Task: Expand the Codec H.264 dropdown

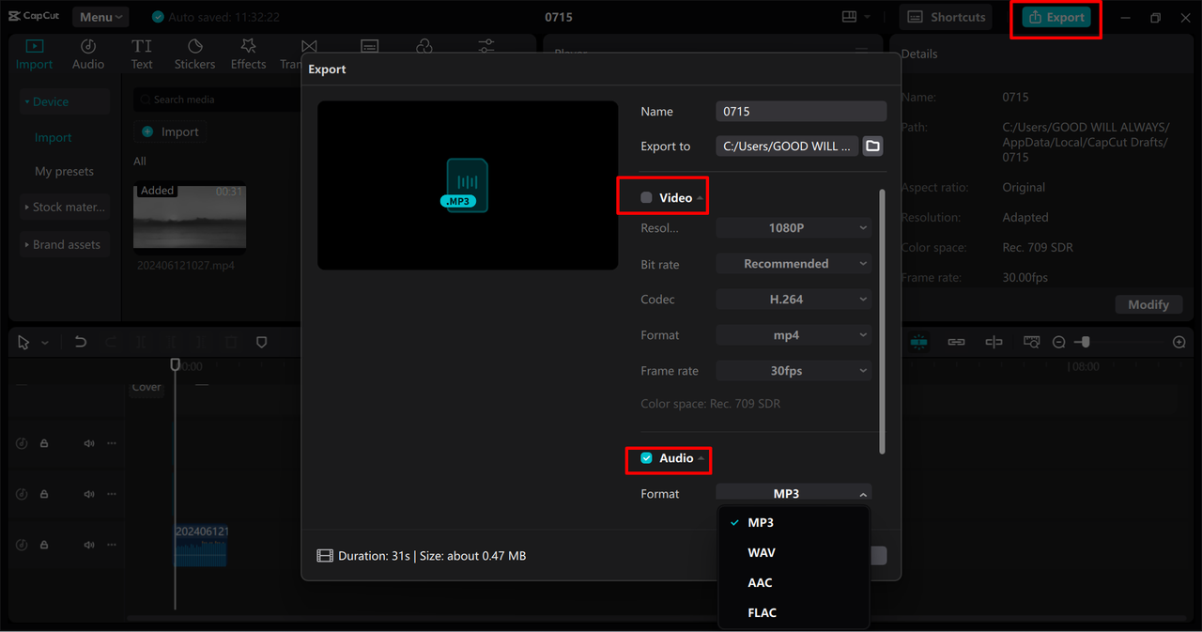Action: [794, 300]
